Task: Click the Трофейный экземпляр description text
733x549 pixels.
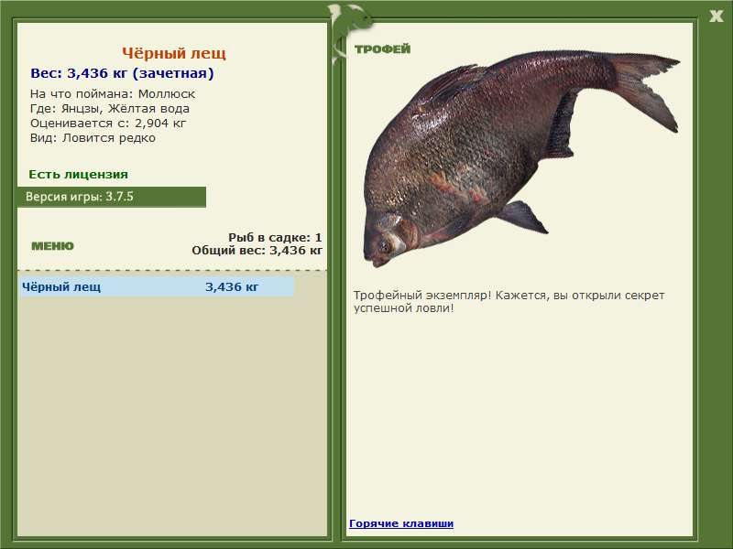Action: (x=509, y=302)
